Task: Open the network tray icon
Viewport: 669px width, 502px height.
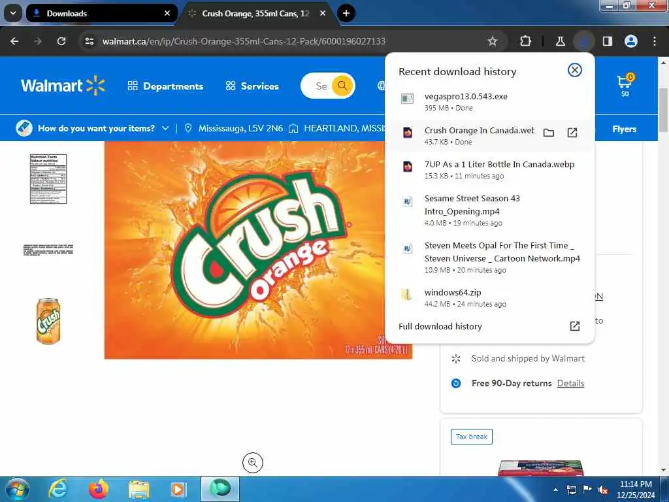Action: (571, 490)
